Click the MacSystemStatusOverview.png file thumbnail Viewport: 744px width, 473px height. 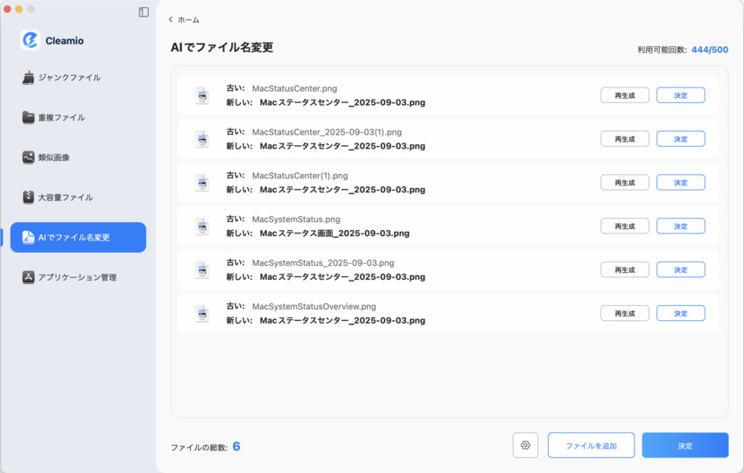[202, 313]
